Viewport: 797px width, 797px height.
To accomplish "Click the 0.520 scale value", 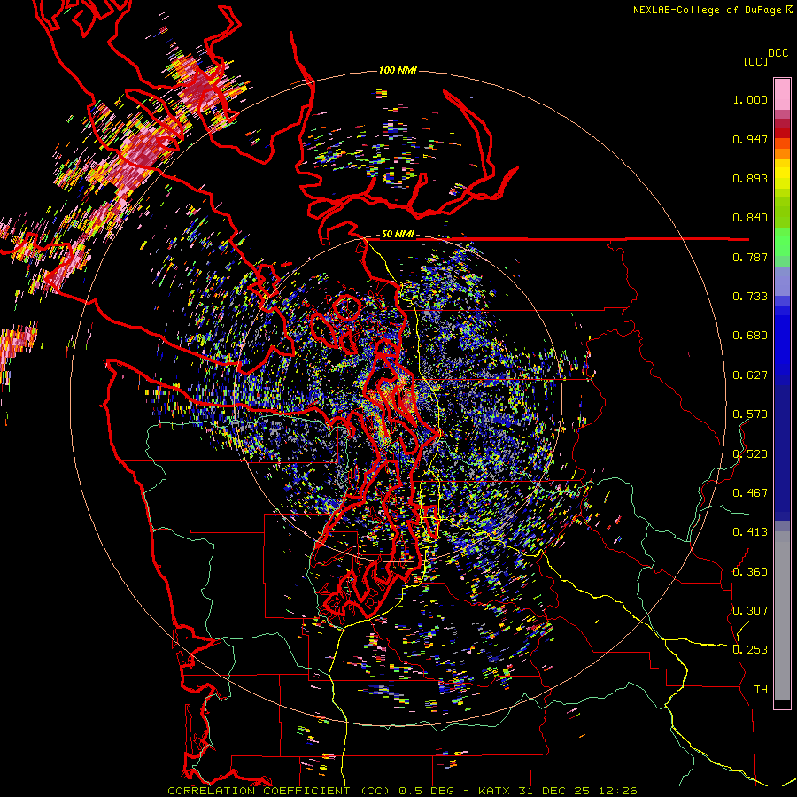I will [750, 454].
